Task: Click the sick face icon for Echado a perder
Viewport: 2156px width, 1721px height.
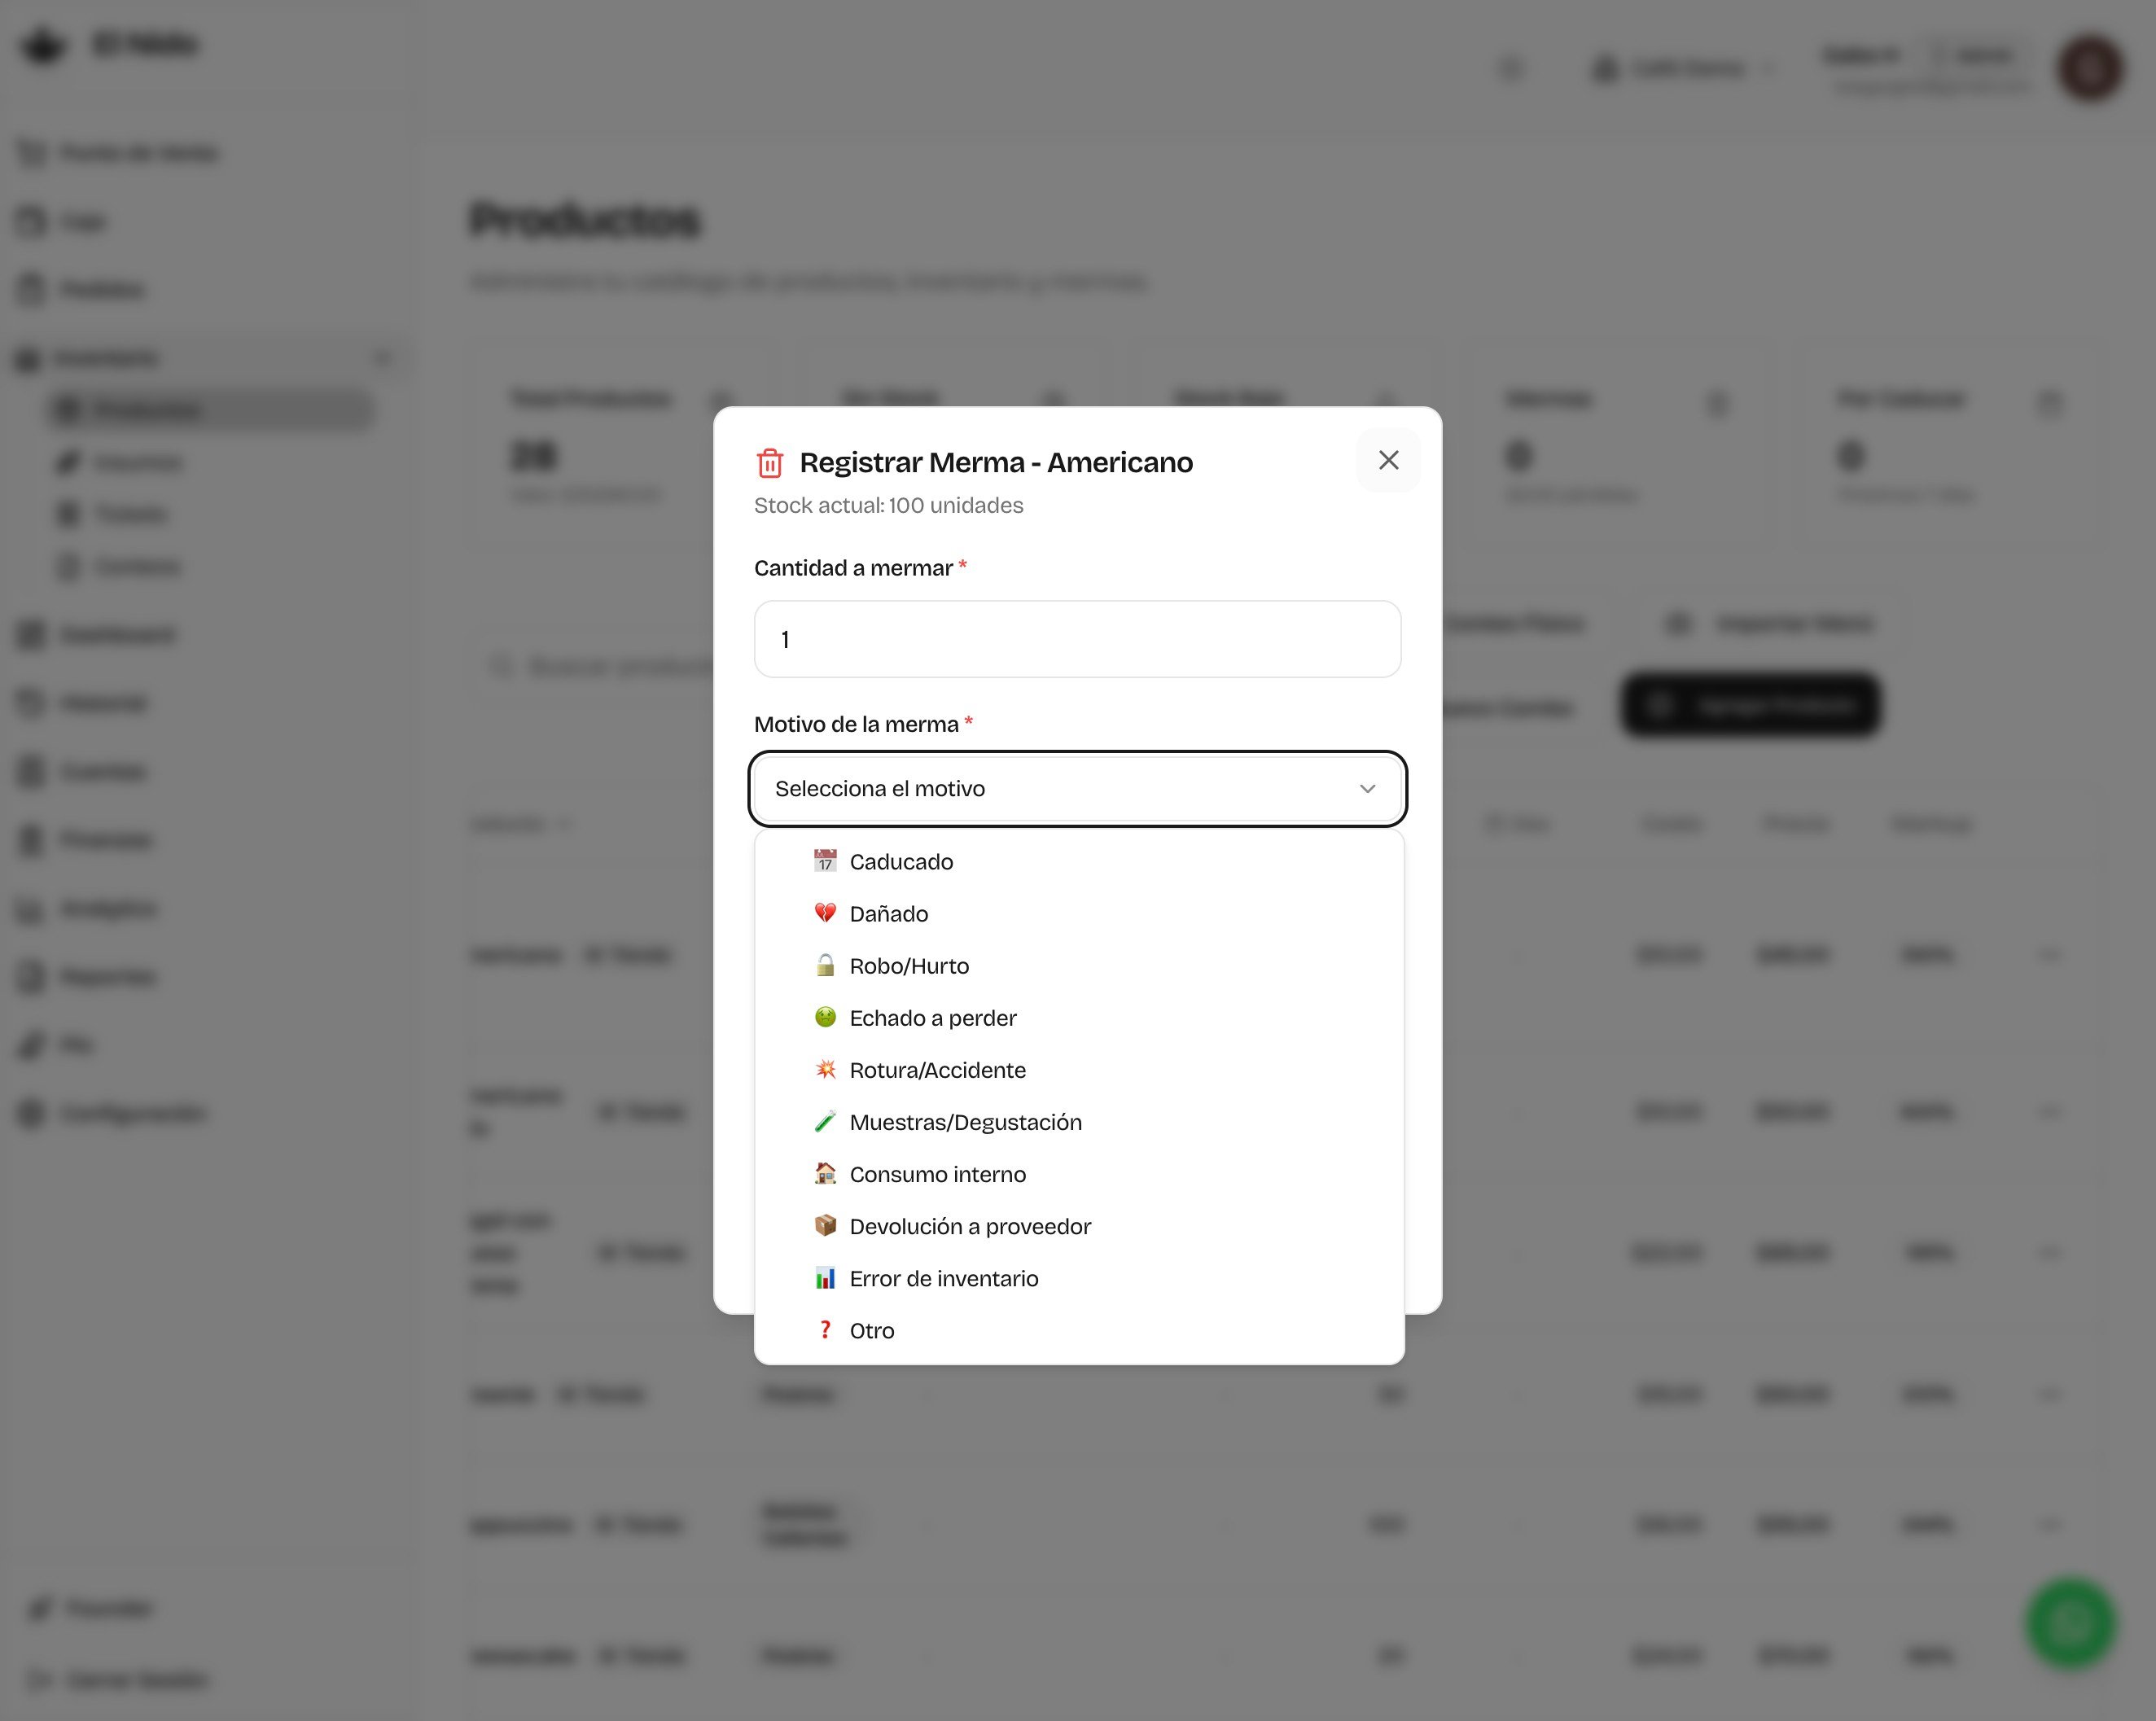Action: tap(825, 1016)
